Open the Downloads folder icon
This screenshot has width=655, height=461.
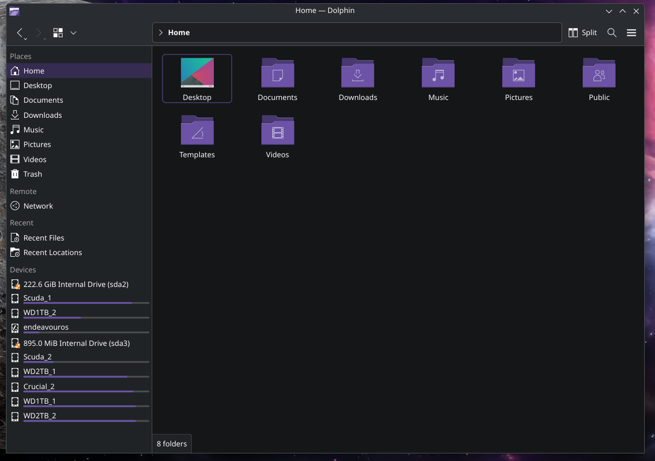[x=357, y=74]
